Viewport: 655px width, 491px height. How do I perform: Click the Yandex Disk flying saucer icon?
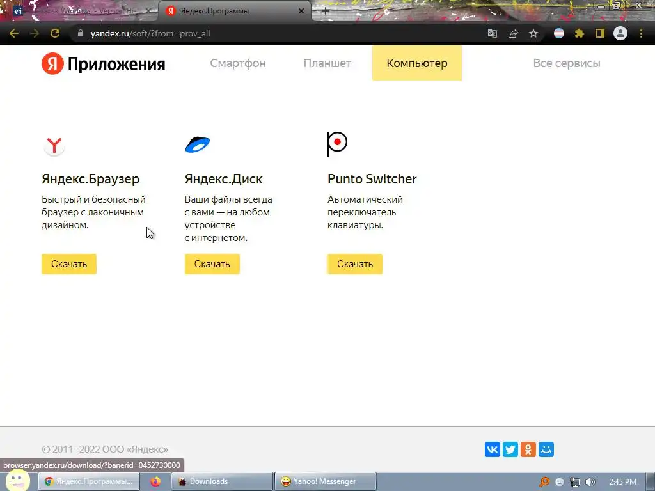197,144
